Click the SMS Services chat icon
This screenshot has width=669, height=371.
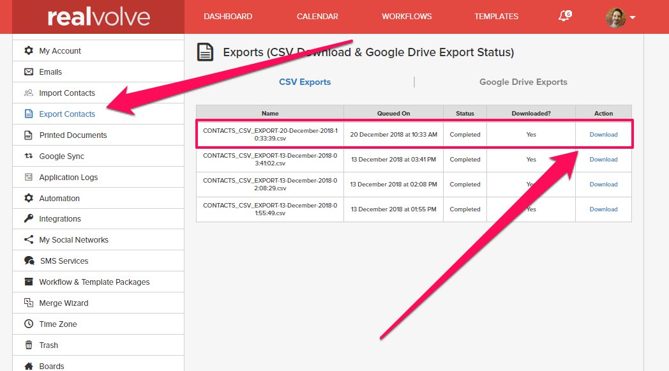click(x=29, y=261)
